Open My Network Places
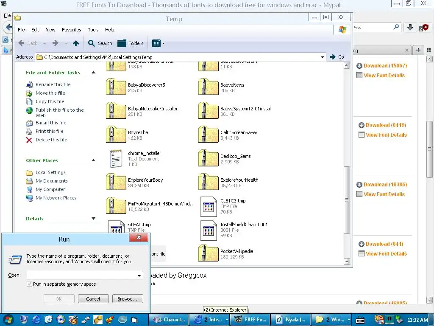Image resolution: width=434 pixels, height=326 pixels. (x=56, y=198)
